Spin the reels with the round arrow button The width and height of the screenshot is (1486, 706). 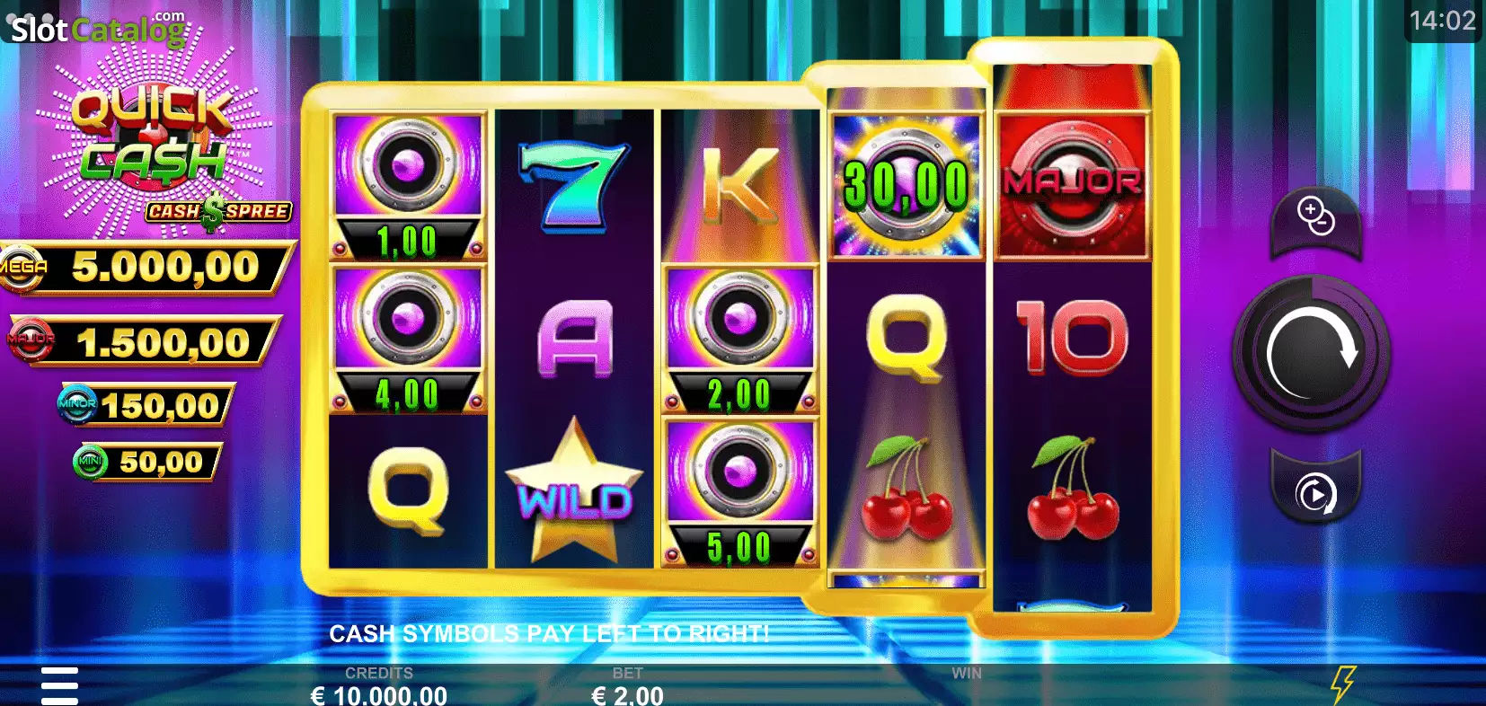[1311, 354]
